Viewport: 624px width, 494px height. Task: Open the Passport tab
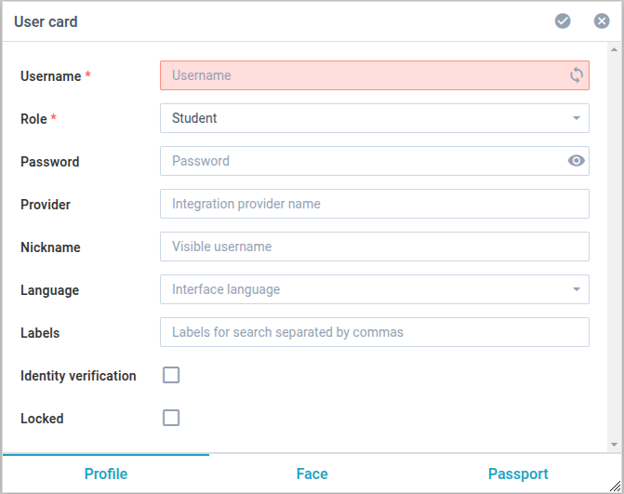click(518, 474)
